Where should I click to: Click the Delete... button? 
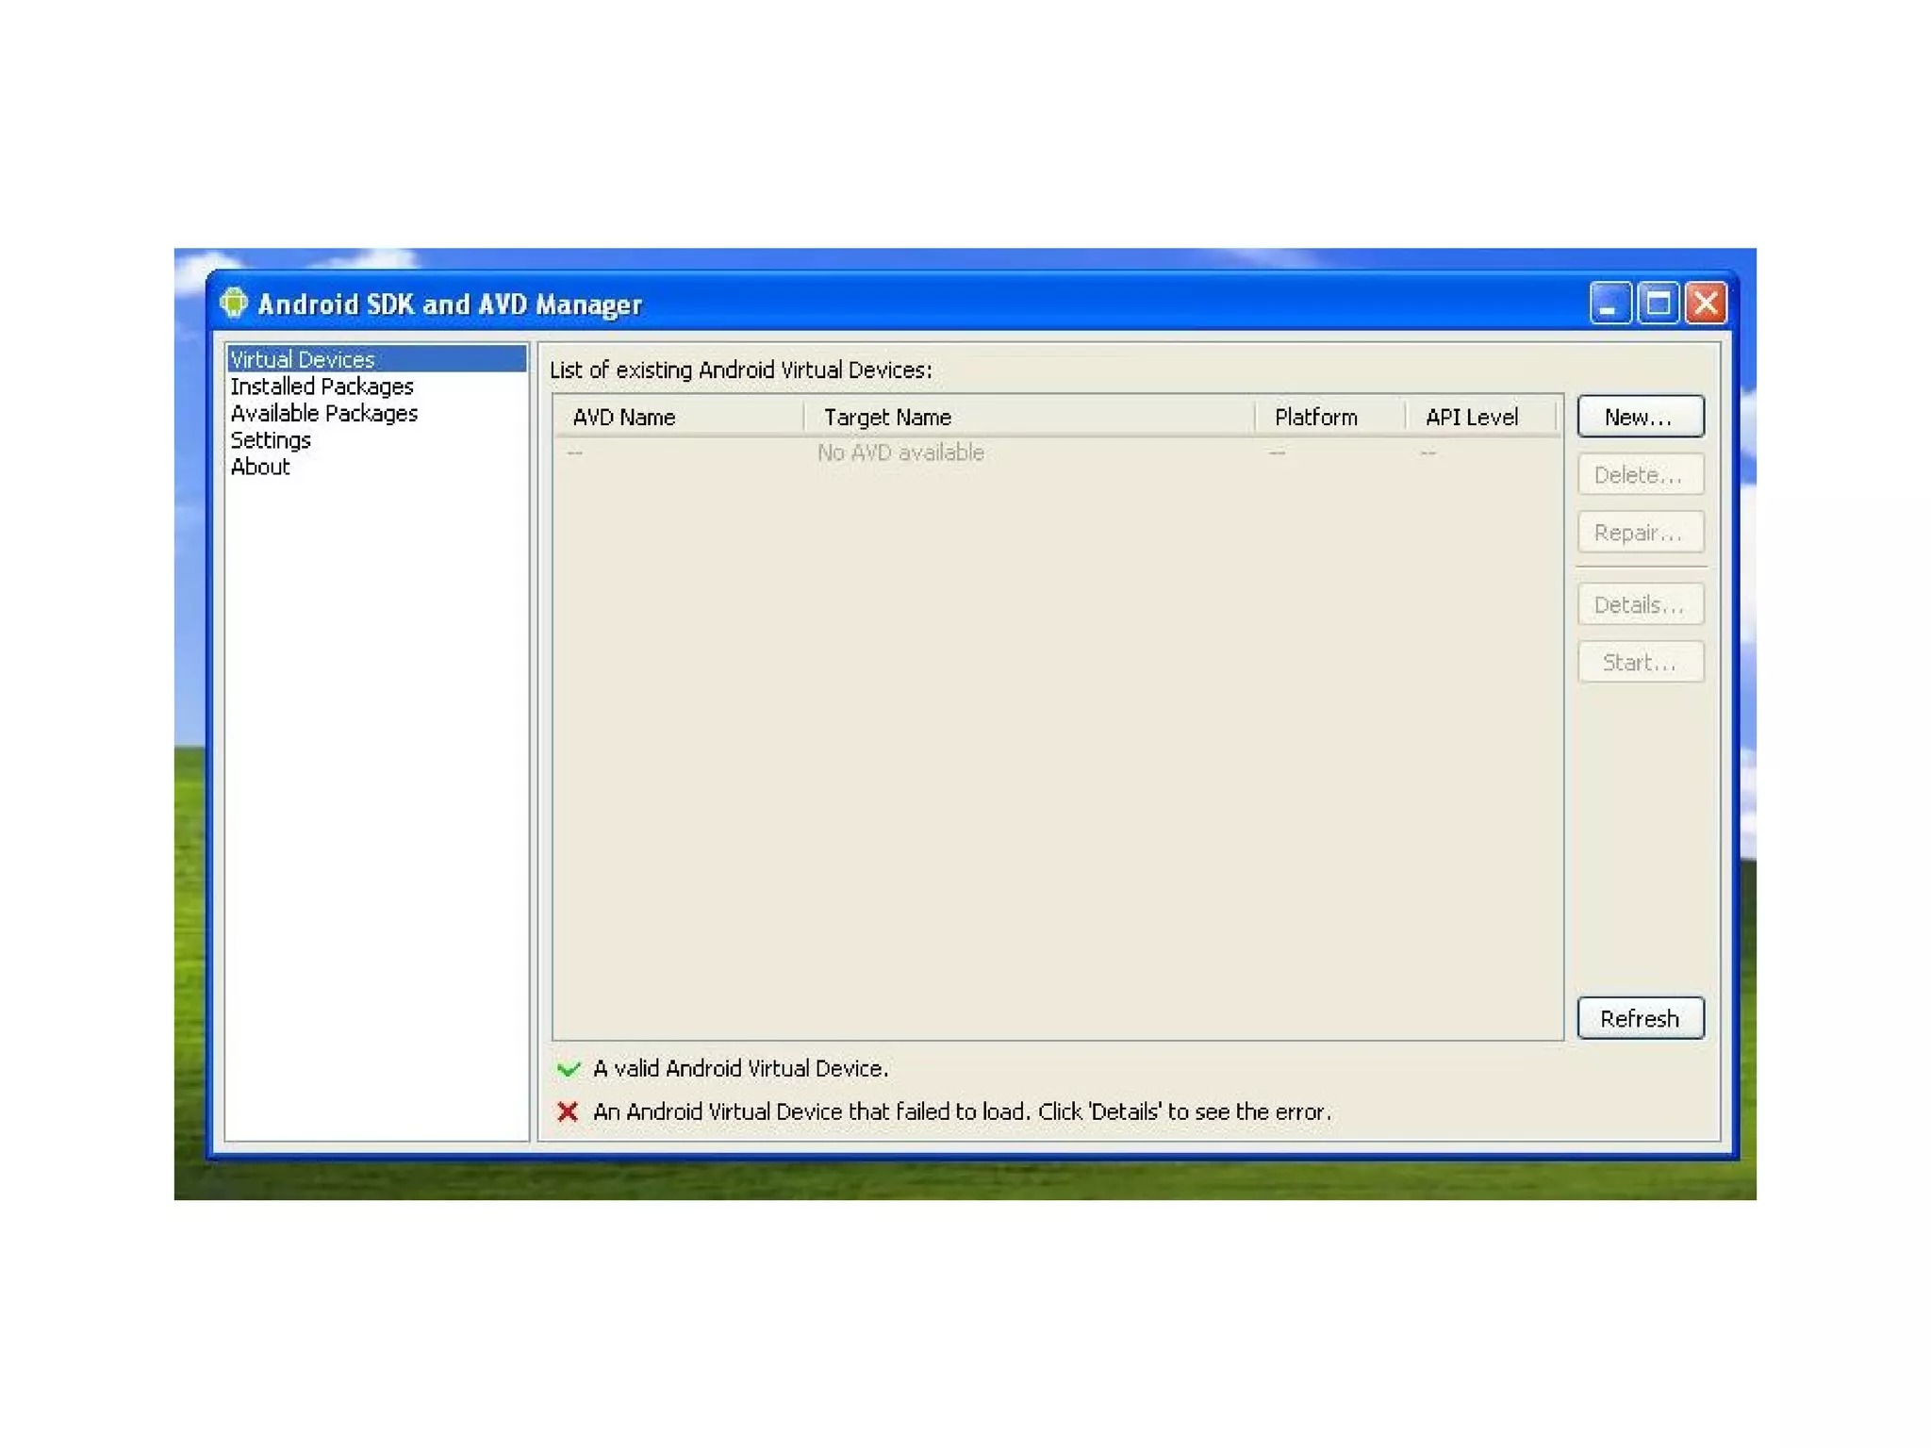click(x=1640, y=474)
